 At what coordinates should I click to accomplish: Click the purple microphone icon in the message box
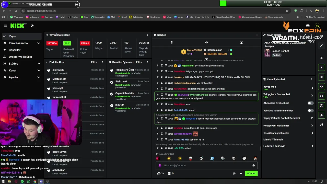point(160,165)
